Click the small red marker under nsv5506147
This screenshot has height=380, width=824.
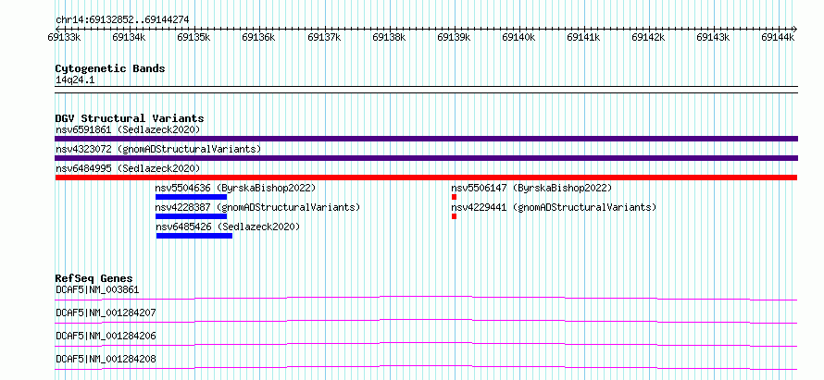point(454,197)
